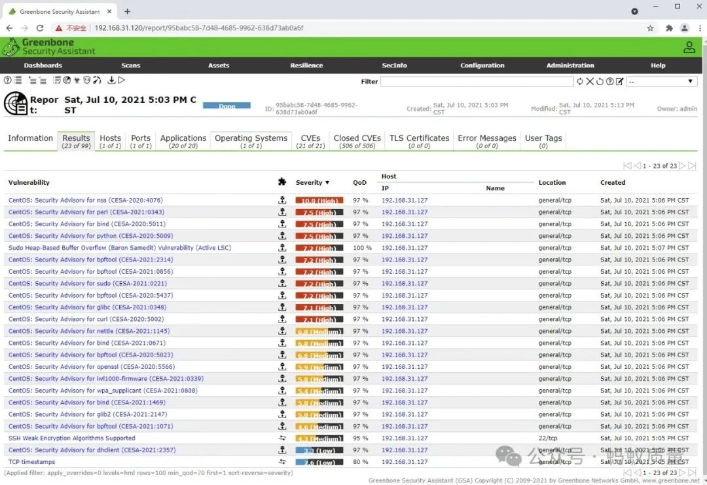Image resolution: width=707 pixels, height=485 pixels.
Task: Go to next page, top pagination
Action: [682, 166]
